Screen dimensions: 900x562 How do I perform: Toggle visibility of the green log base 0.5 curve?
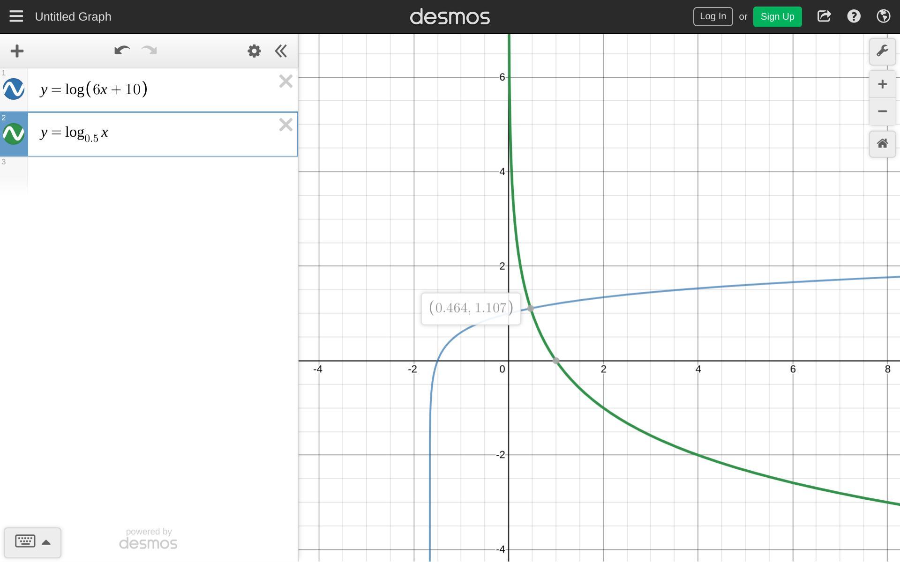coord(14,134)
